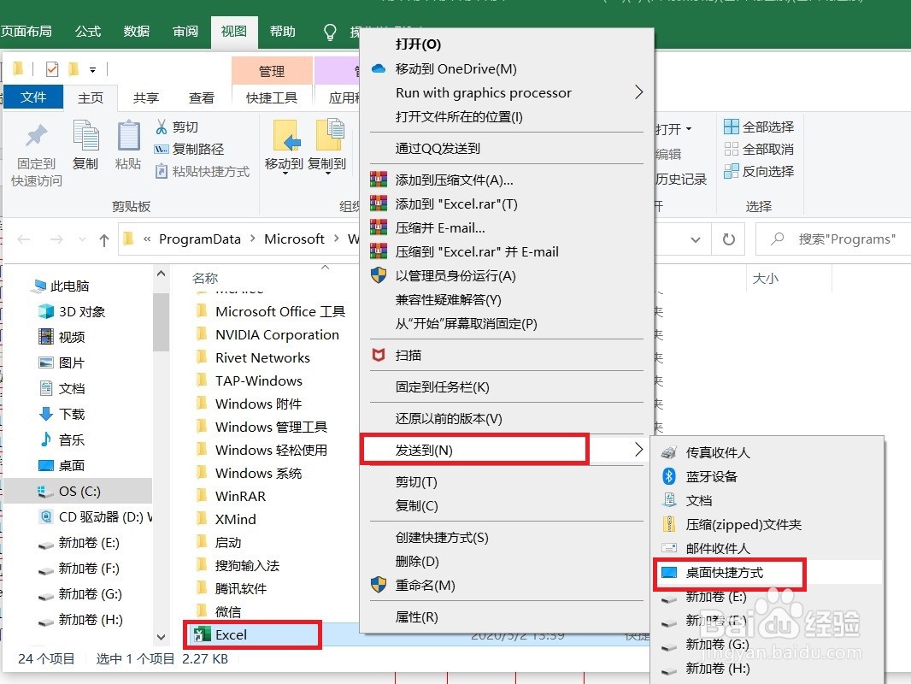
Task: Choose Run as administrator
Action: (507, 275)
